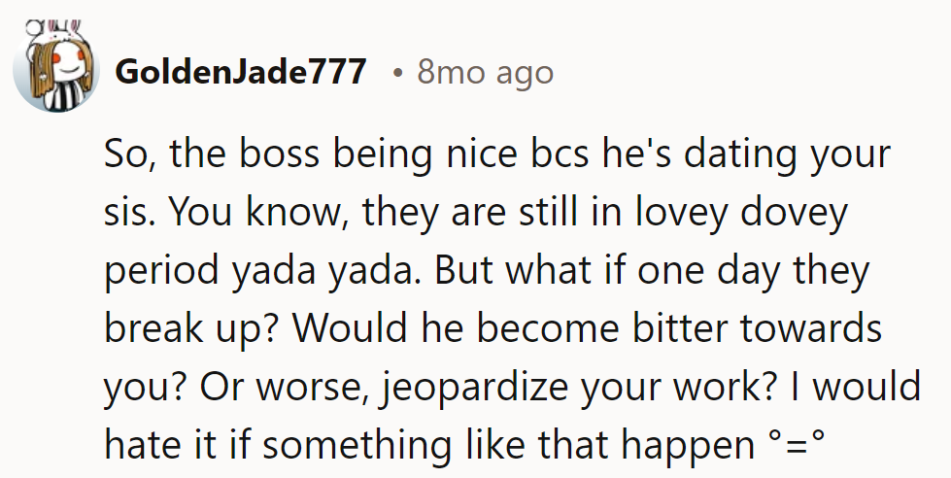The image size is (951, 478).
Task: Open the GoldenJade777 username profile link
Action: (241, 72)
